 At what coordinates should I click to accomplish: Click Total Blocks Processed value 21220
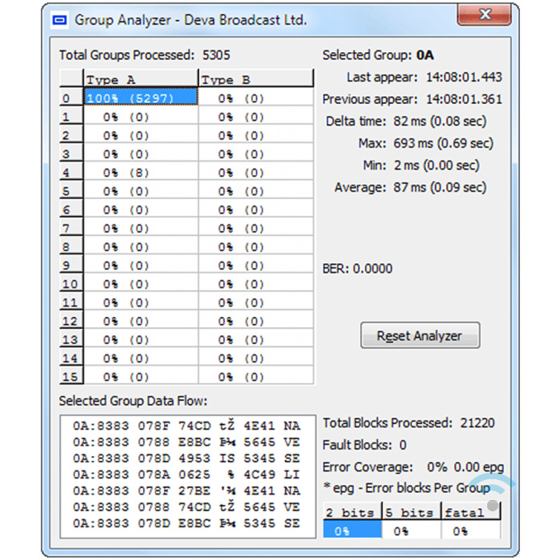(x=477, y=423)
